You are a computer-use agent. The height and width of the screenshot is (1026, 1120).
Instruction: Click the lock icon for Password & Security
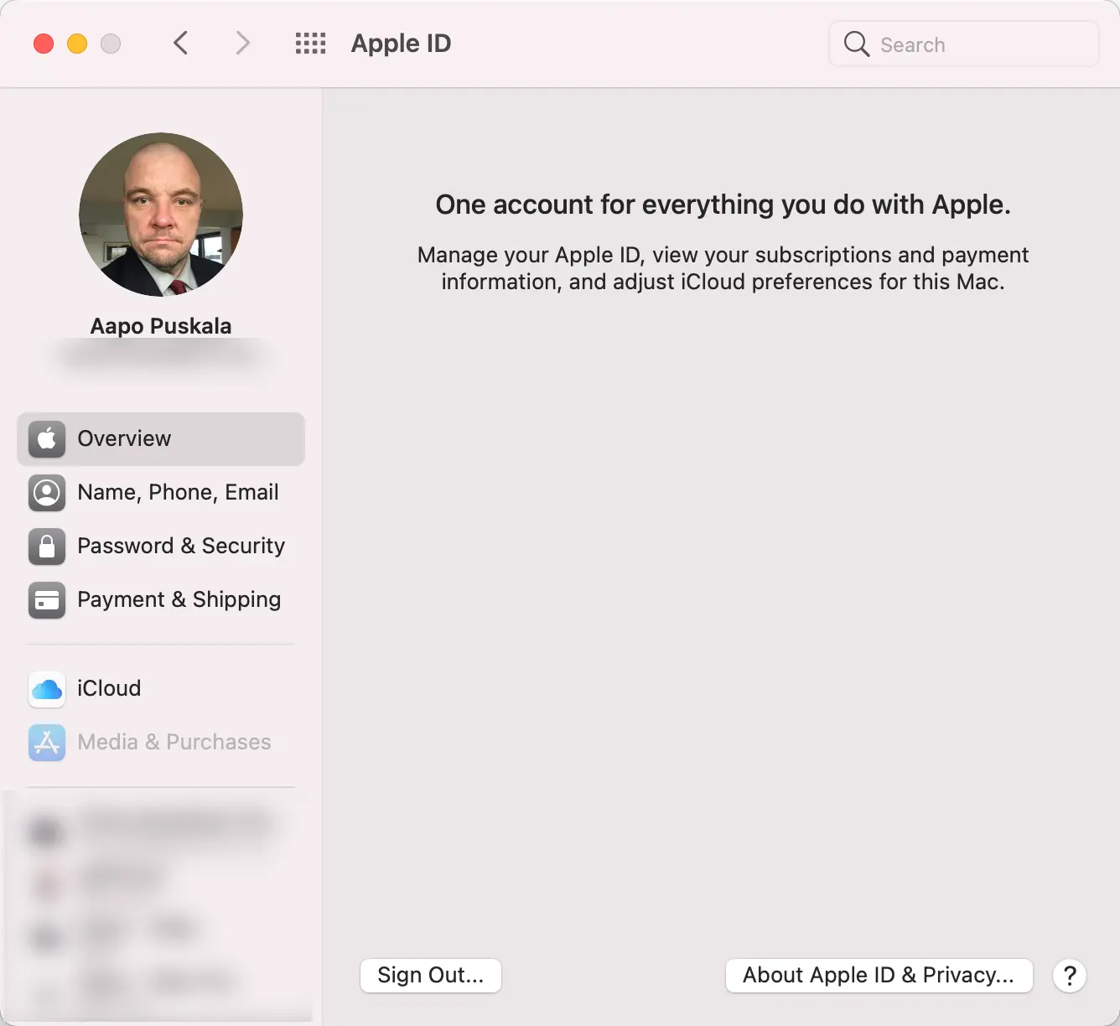(x=47, y=546)
